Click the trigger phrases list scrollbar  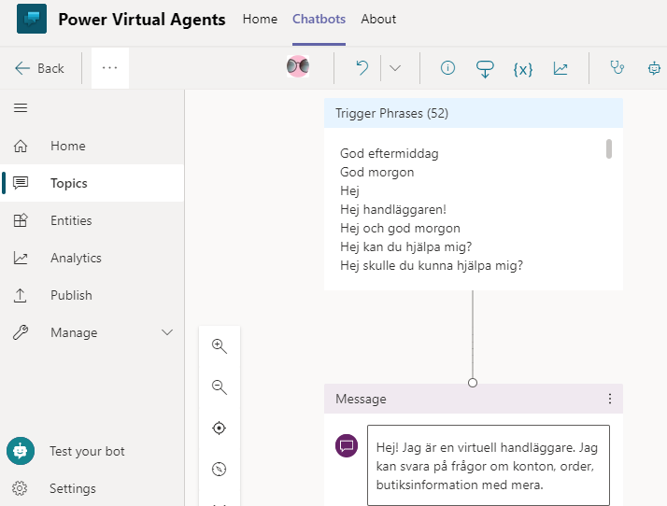coord(609,148)
